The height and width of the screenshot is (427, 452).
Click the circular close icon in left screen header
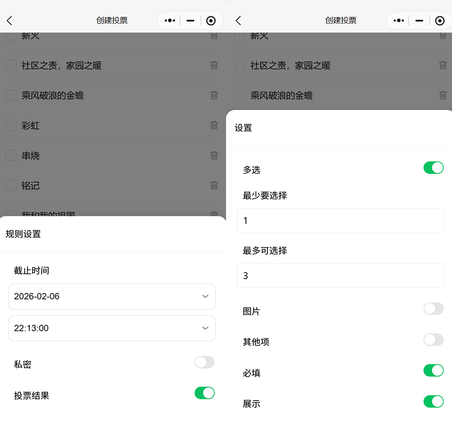(x=211, y=21)
